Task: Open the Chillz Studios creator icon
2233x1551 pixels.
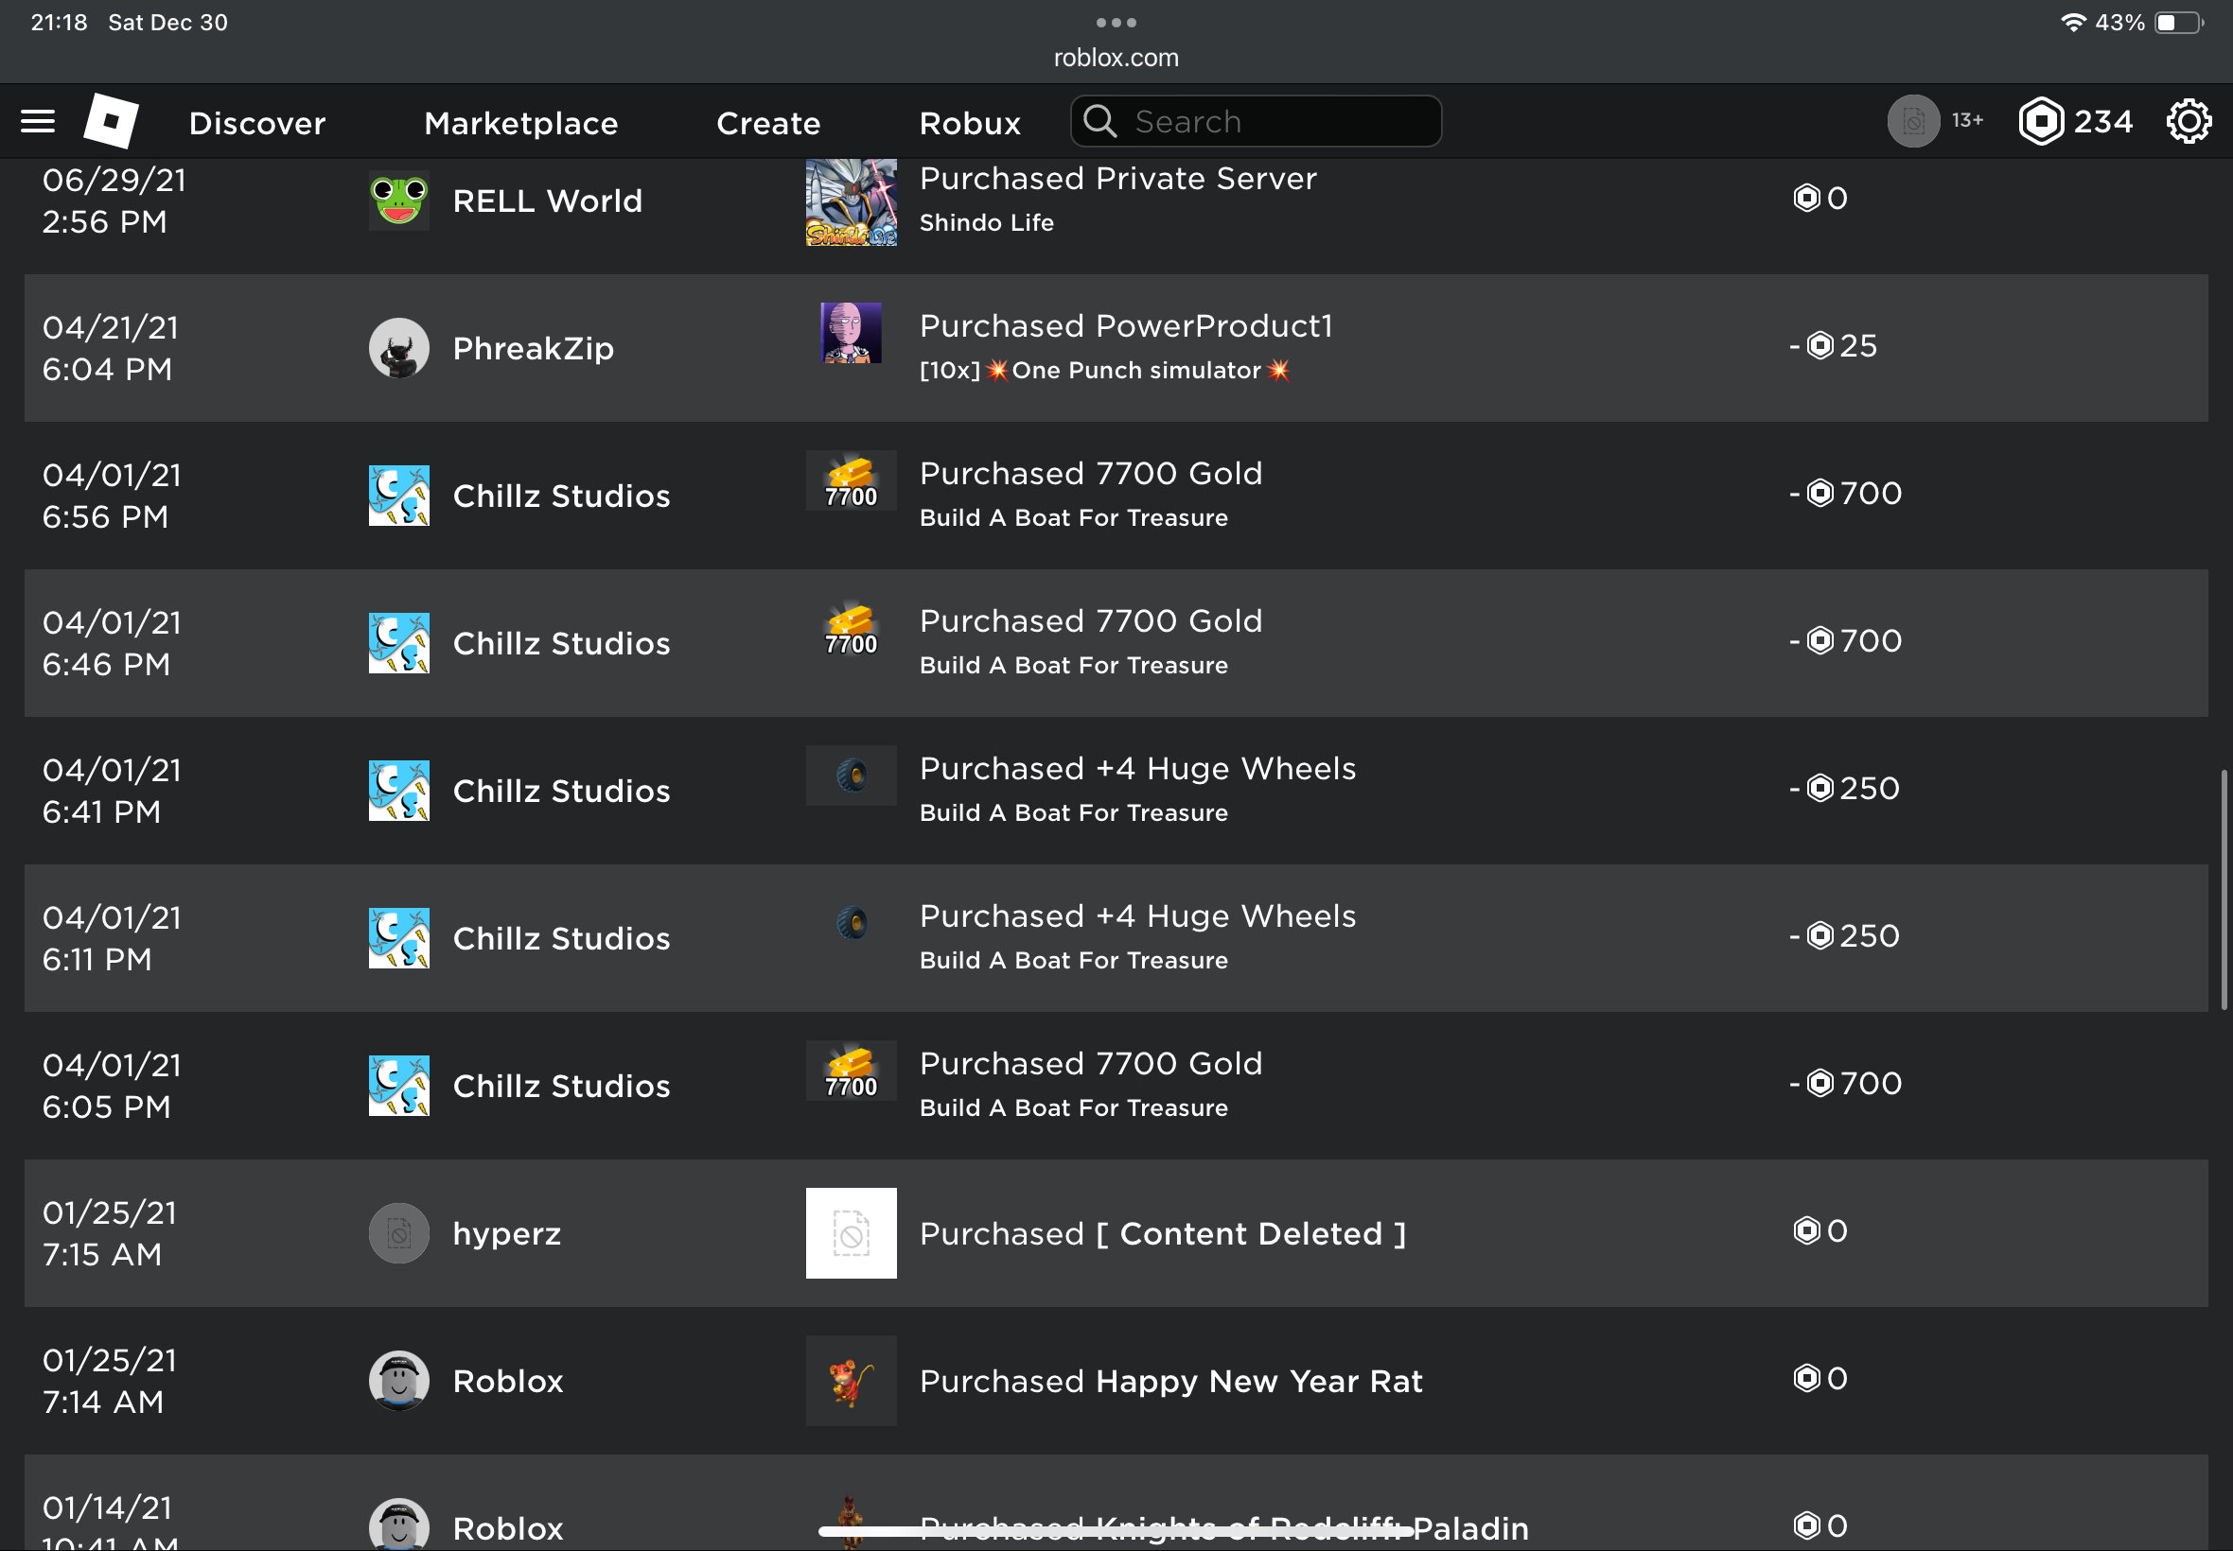Action: click(398, 496)
